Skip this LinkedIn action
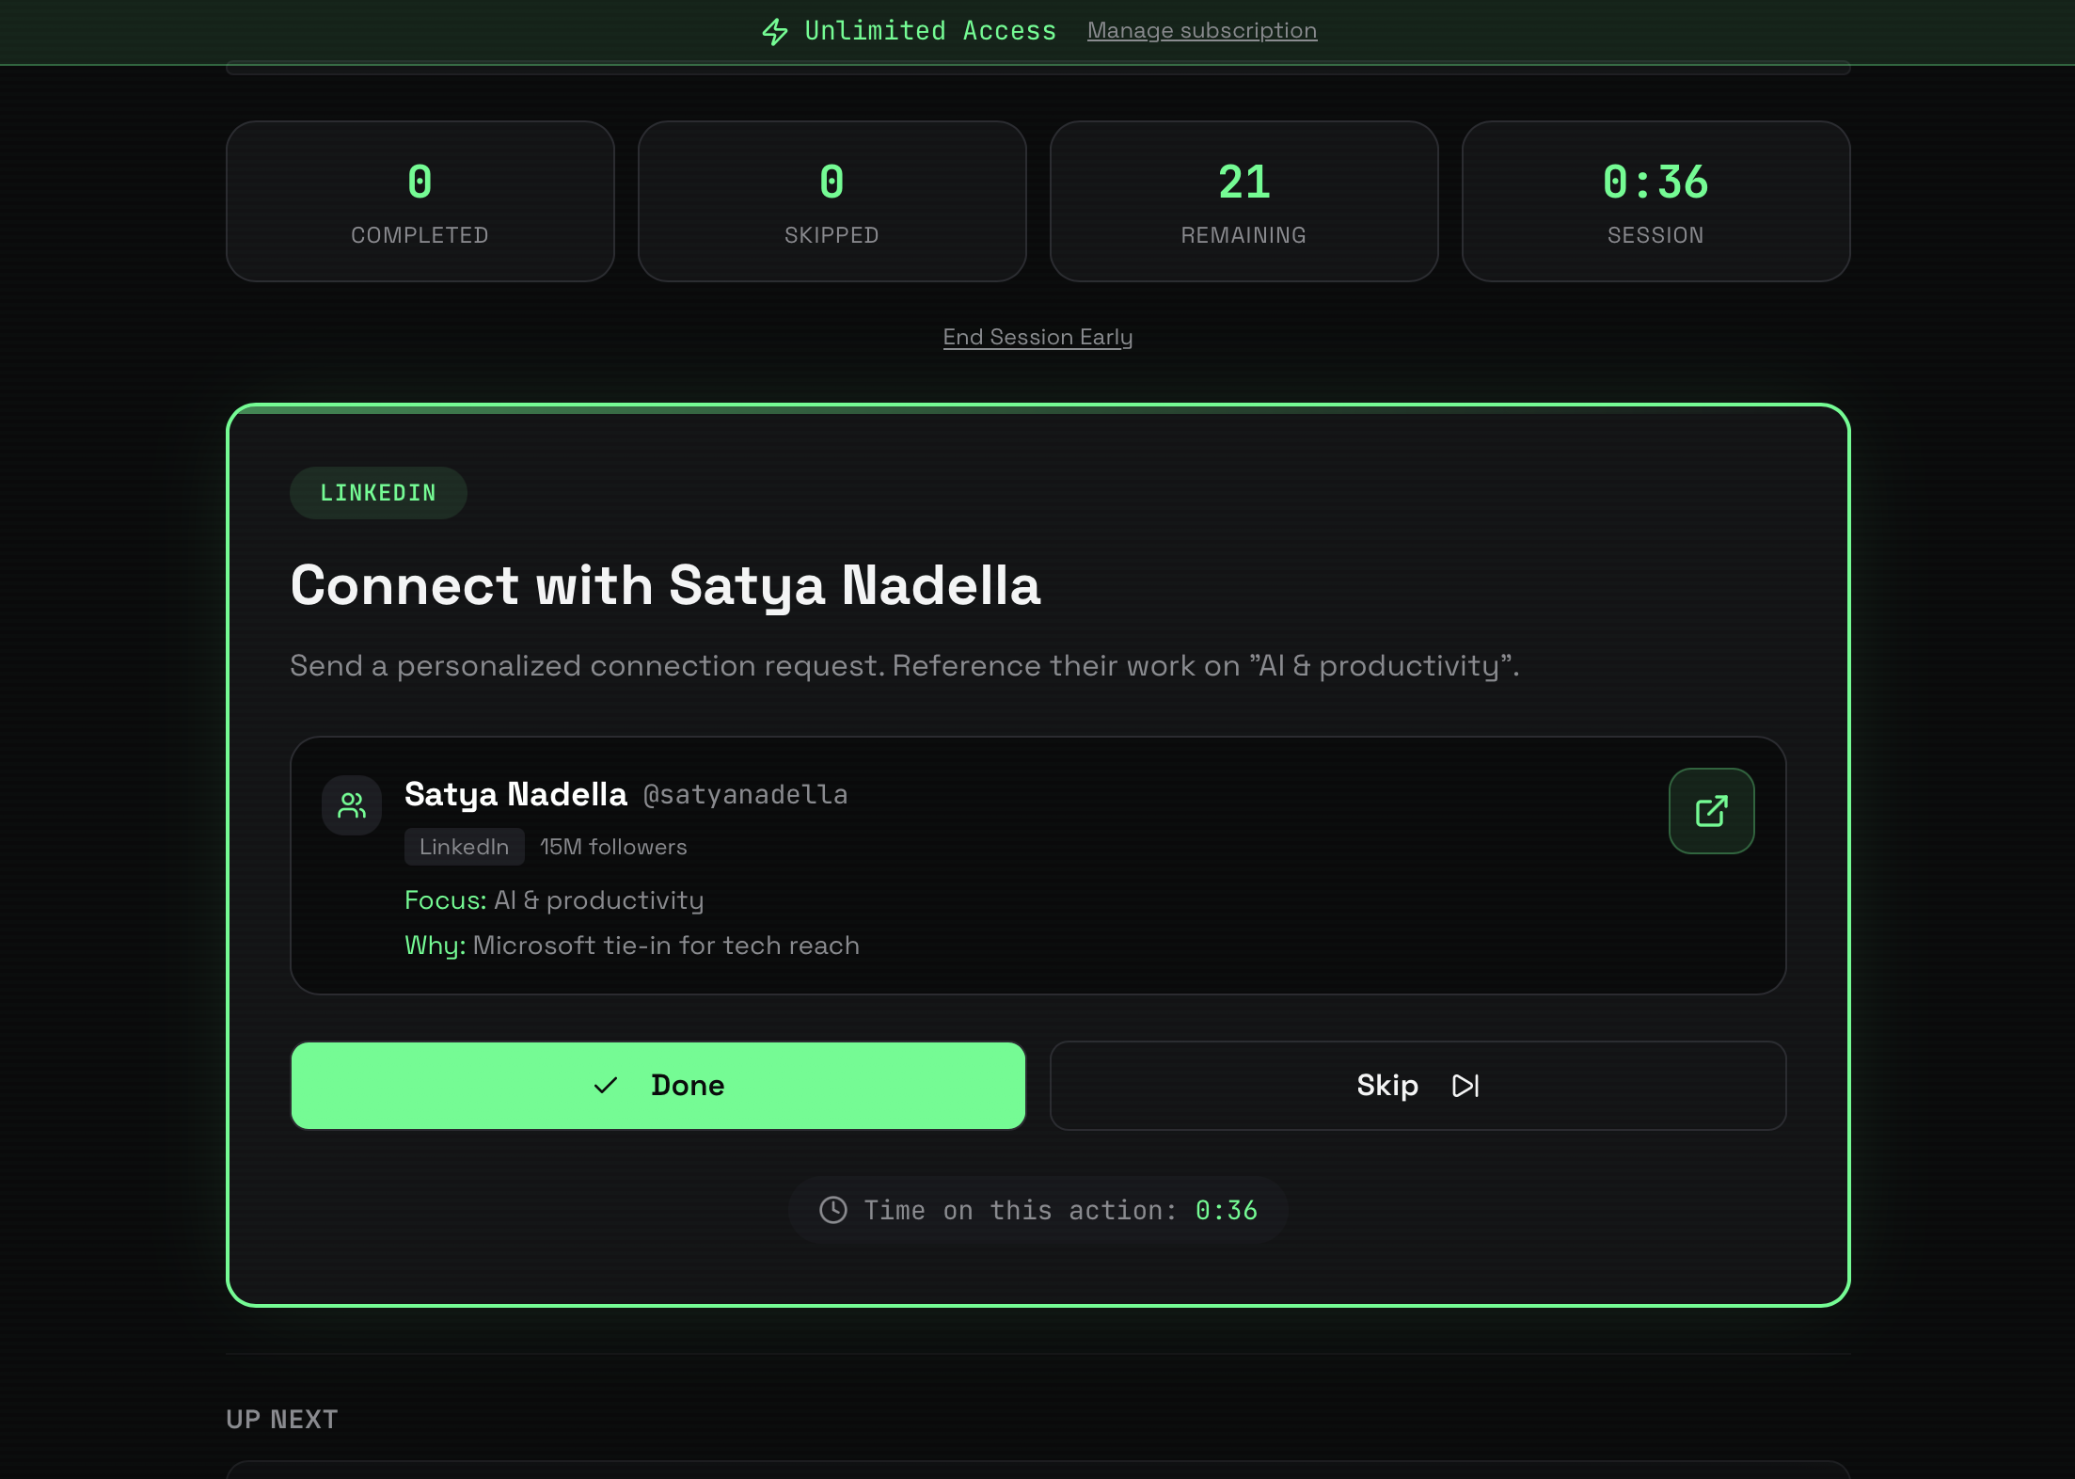 pos(1417,1086)
